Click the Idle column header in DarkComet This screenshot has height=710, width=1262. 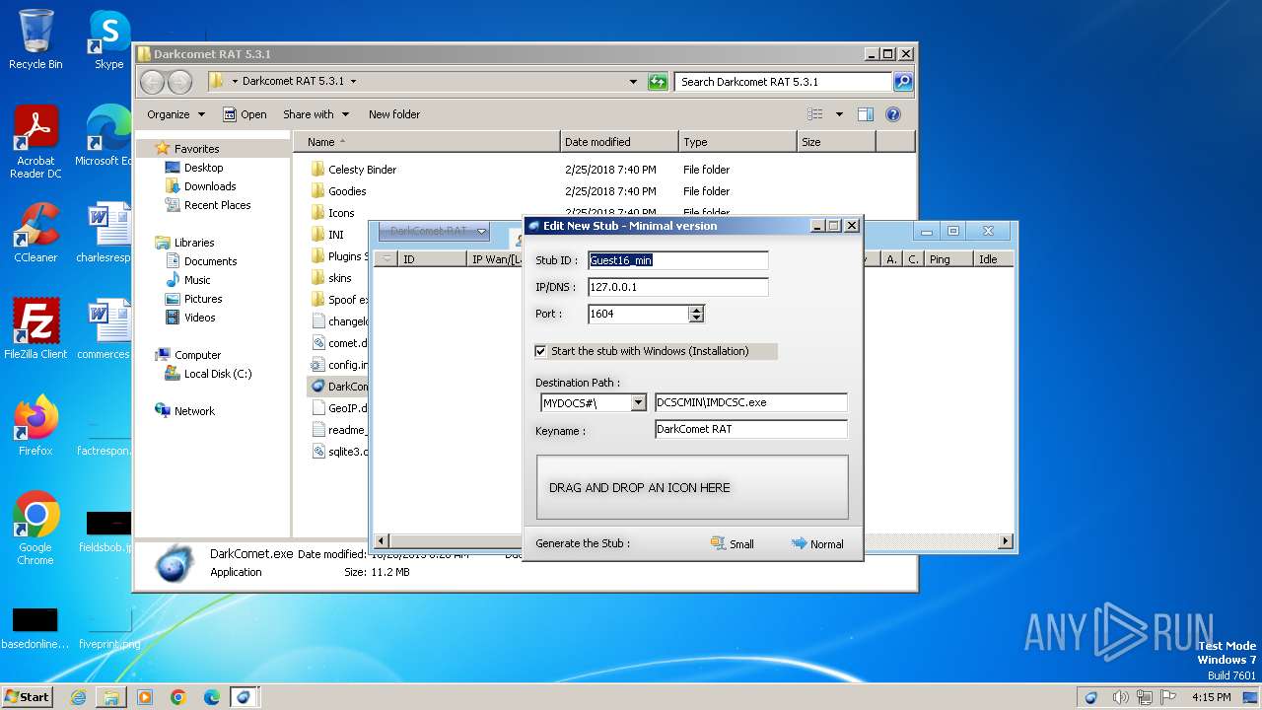pyautogui.click(x=993, y=259)
